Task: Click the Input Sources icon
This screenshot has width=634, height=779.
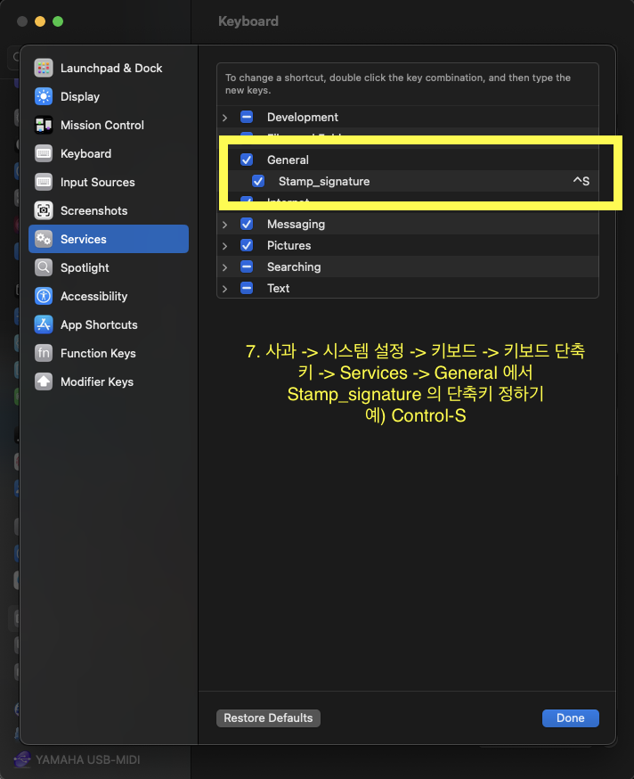Action: coord(44,182)
